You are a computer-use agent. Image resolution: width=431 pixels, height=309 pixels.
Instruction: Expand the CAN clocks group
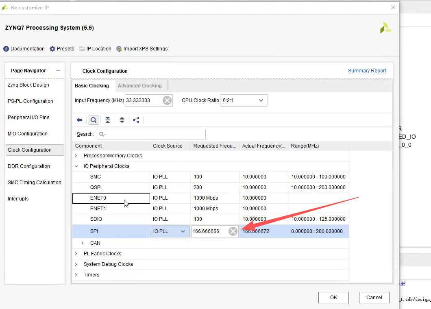83,243
